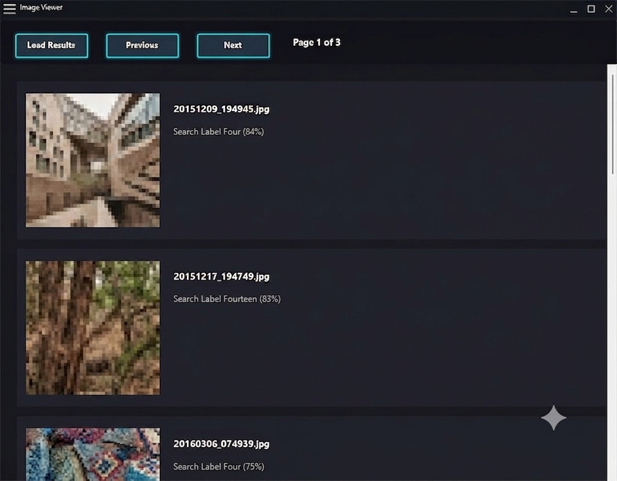Close the Image Viewer window

pyautogui.click(x=609, y=8)
